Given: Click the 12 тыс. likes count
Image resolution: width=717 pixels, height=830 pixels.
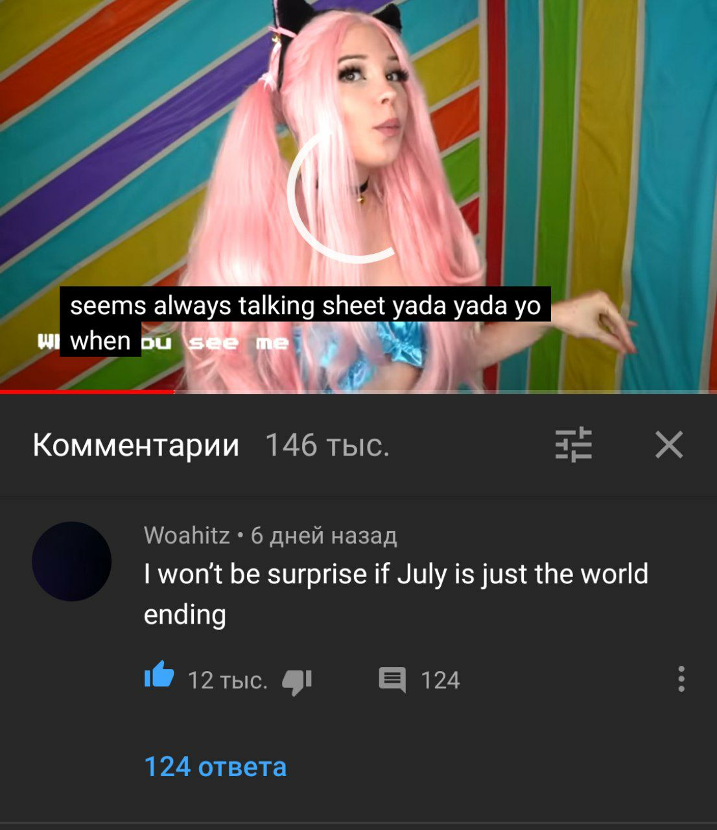Looking at the screenshot, I should pos(228,680).
